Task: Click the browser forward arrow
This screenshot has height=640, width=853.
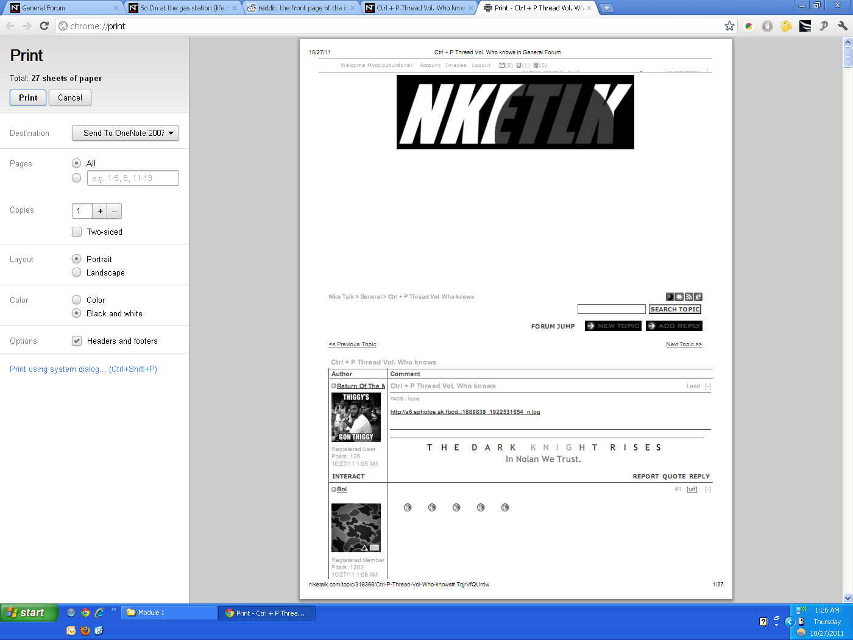Action: point(27,26)
